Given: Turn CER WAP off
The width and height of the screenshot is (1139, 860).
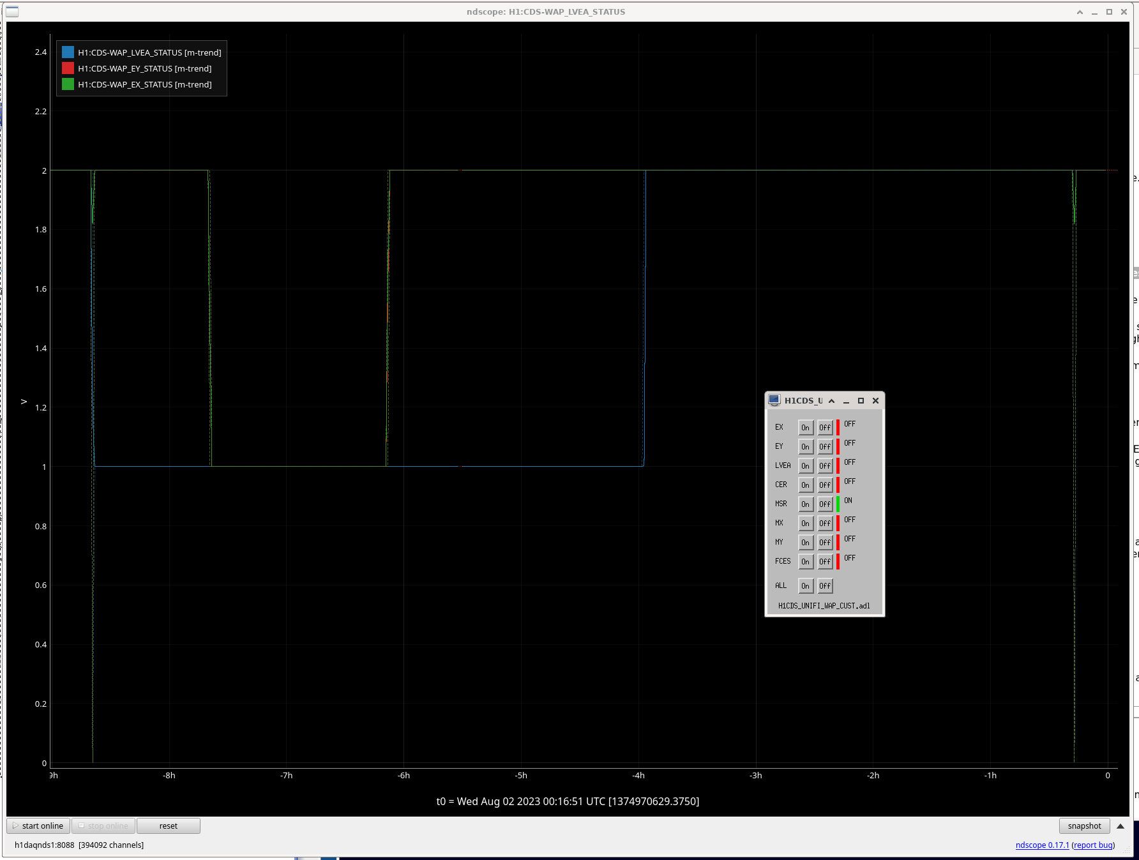Looking at the screenshot, I should point(825,485).
